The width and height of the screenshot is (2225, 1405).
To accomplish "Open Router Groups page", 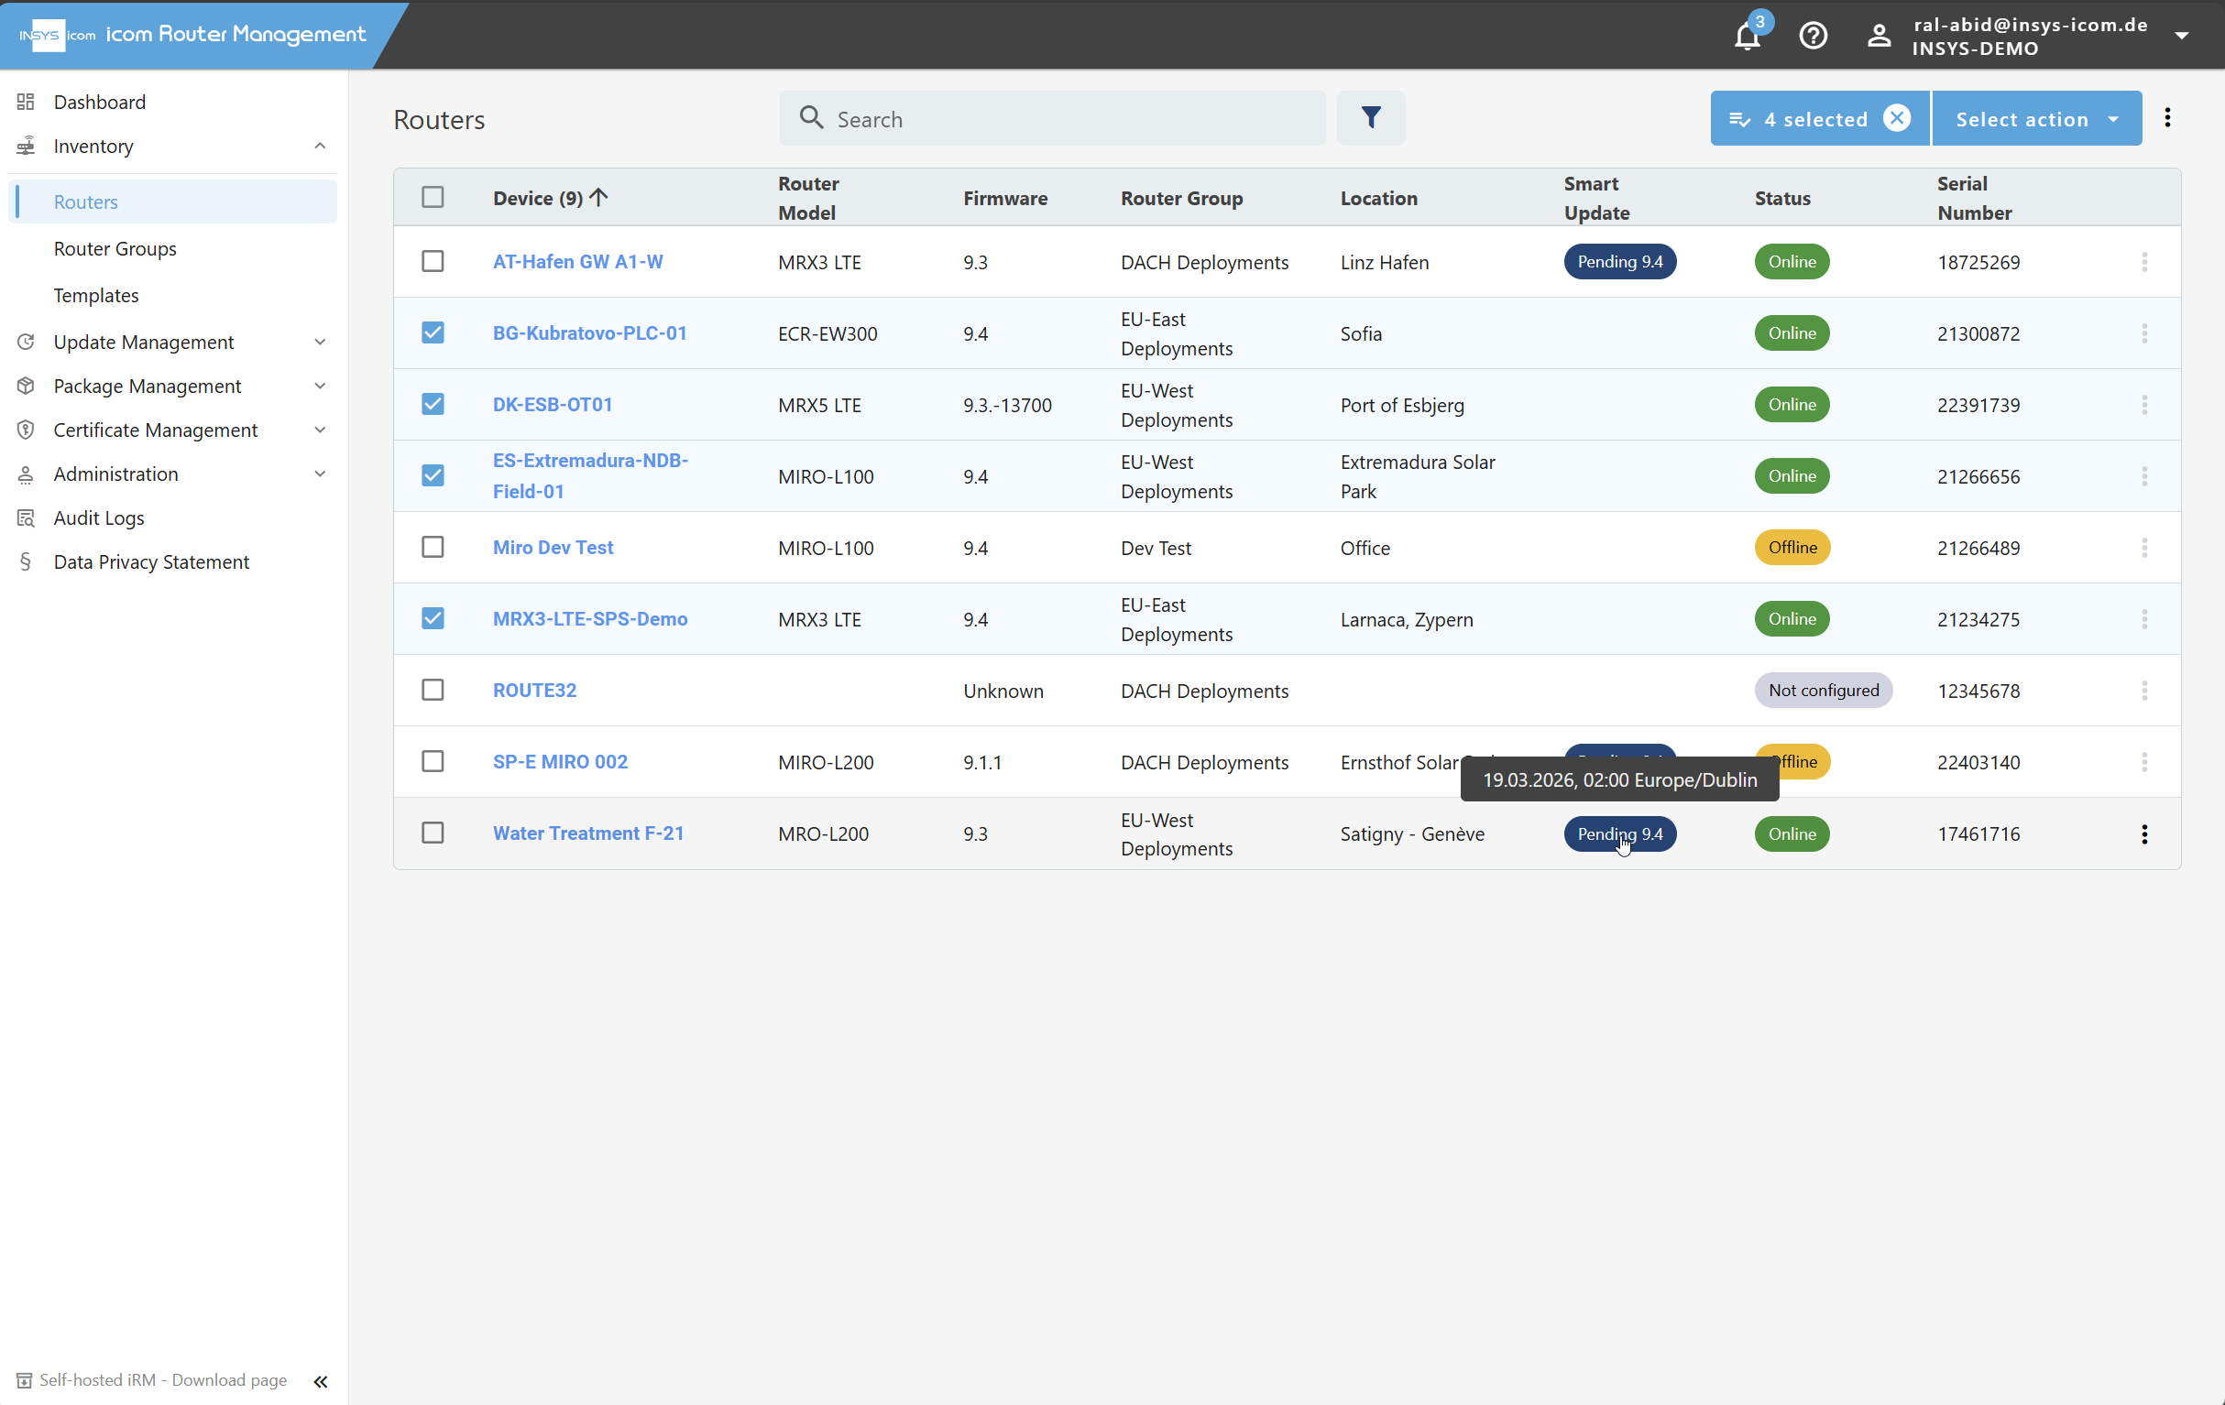I will pyautogui.click(x=115, y=248).
